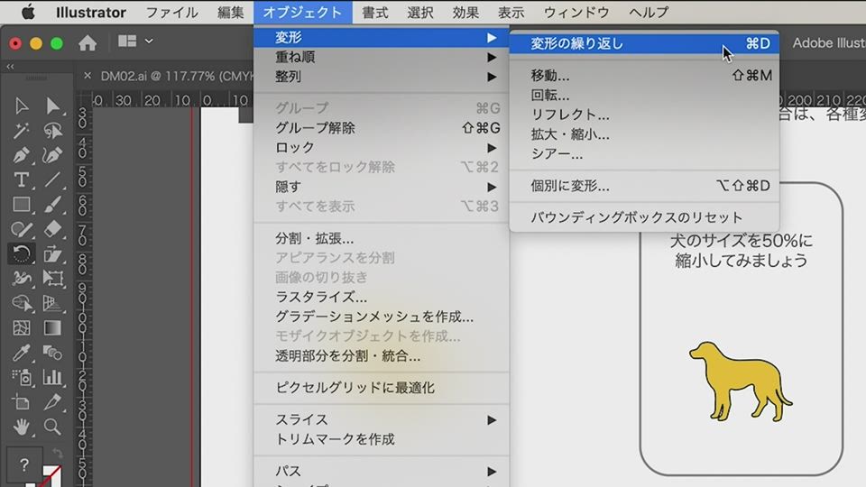This screenshot has height=487, width=866.
Task: Click the Home icon
Action: [88, 42]
